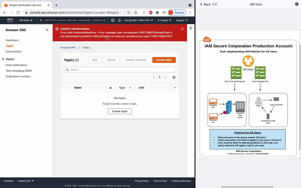
Task: Focus the topics Search field
Action: click(120, 70)
